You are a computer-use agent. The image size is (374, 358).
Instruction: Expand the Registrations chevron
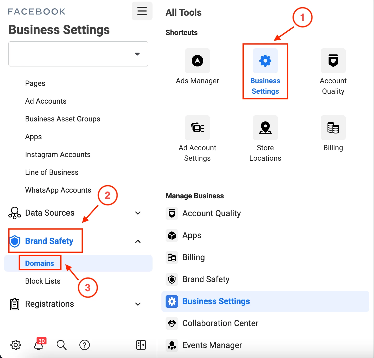point(138,304)
